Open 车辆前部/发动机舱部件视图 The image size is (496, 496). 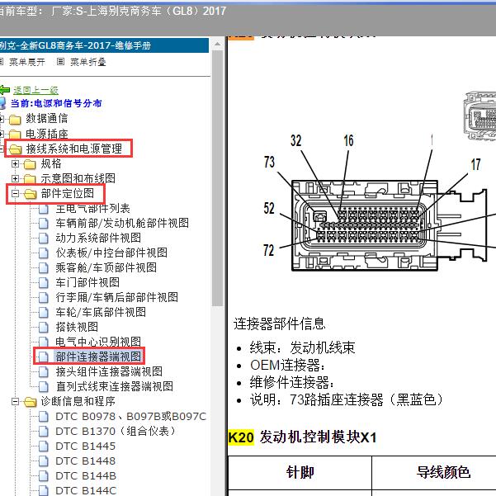click(x=122, y=223)
